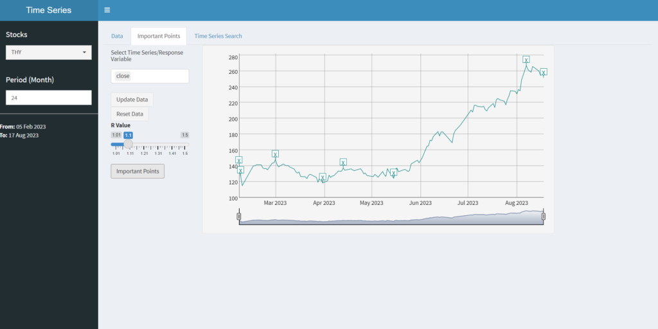Click the X marker near Mar 2023

pyautogui.click(x=275, y=154)
